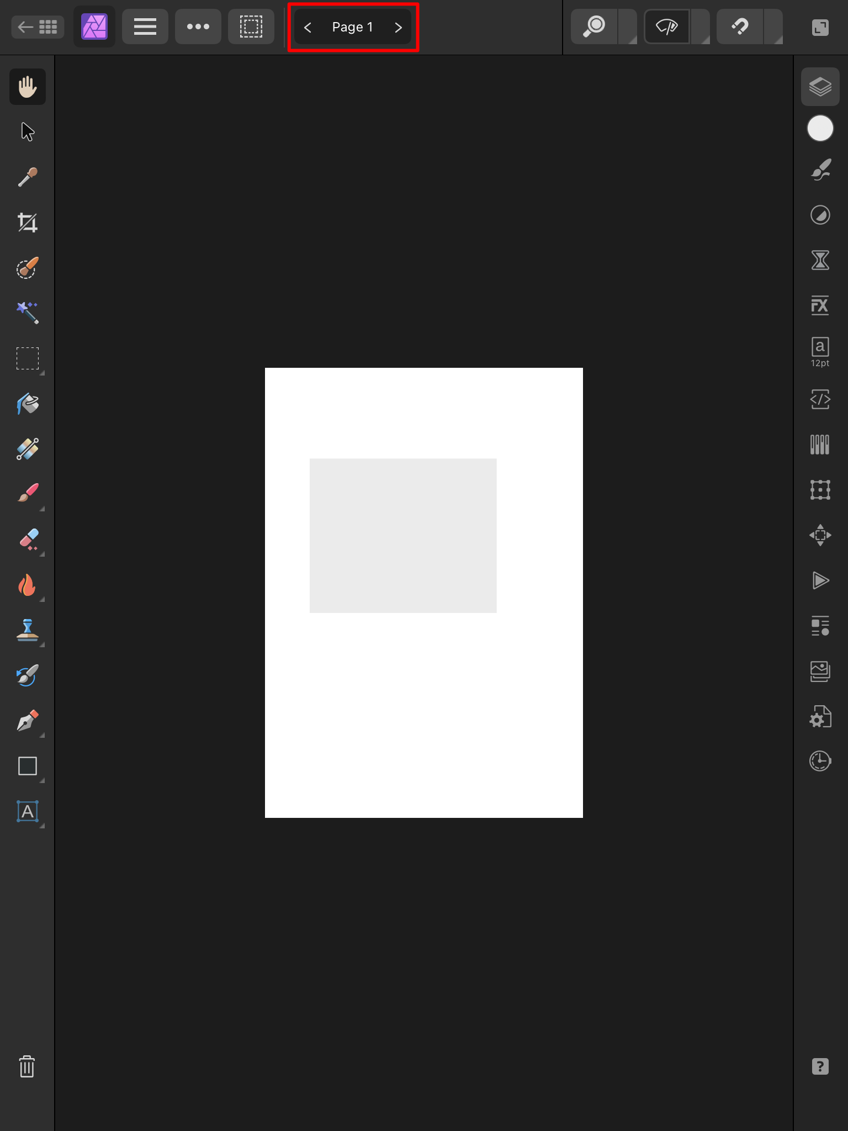Image resolution: width=848 pixels, height=1131 pixels.
Task: Open the three-dots edit menu
Action: click(x=198, y=27)
